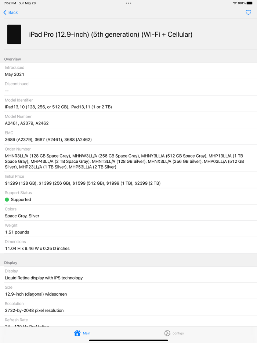The width and height of the screenshot is (257, 343).
Task: Tap the multitasking dots at the top center
Action: tap(128, 3)
